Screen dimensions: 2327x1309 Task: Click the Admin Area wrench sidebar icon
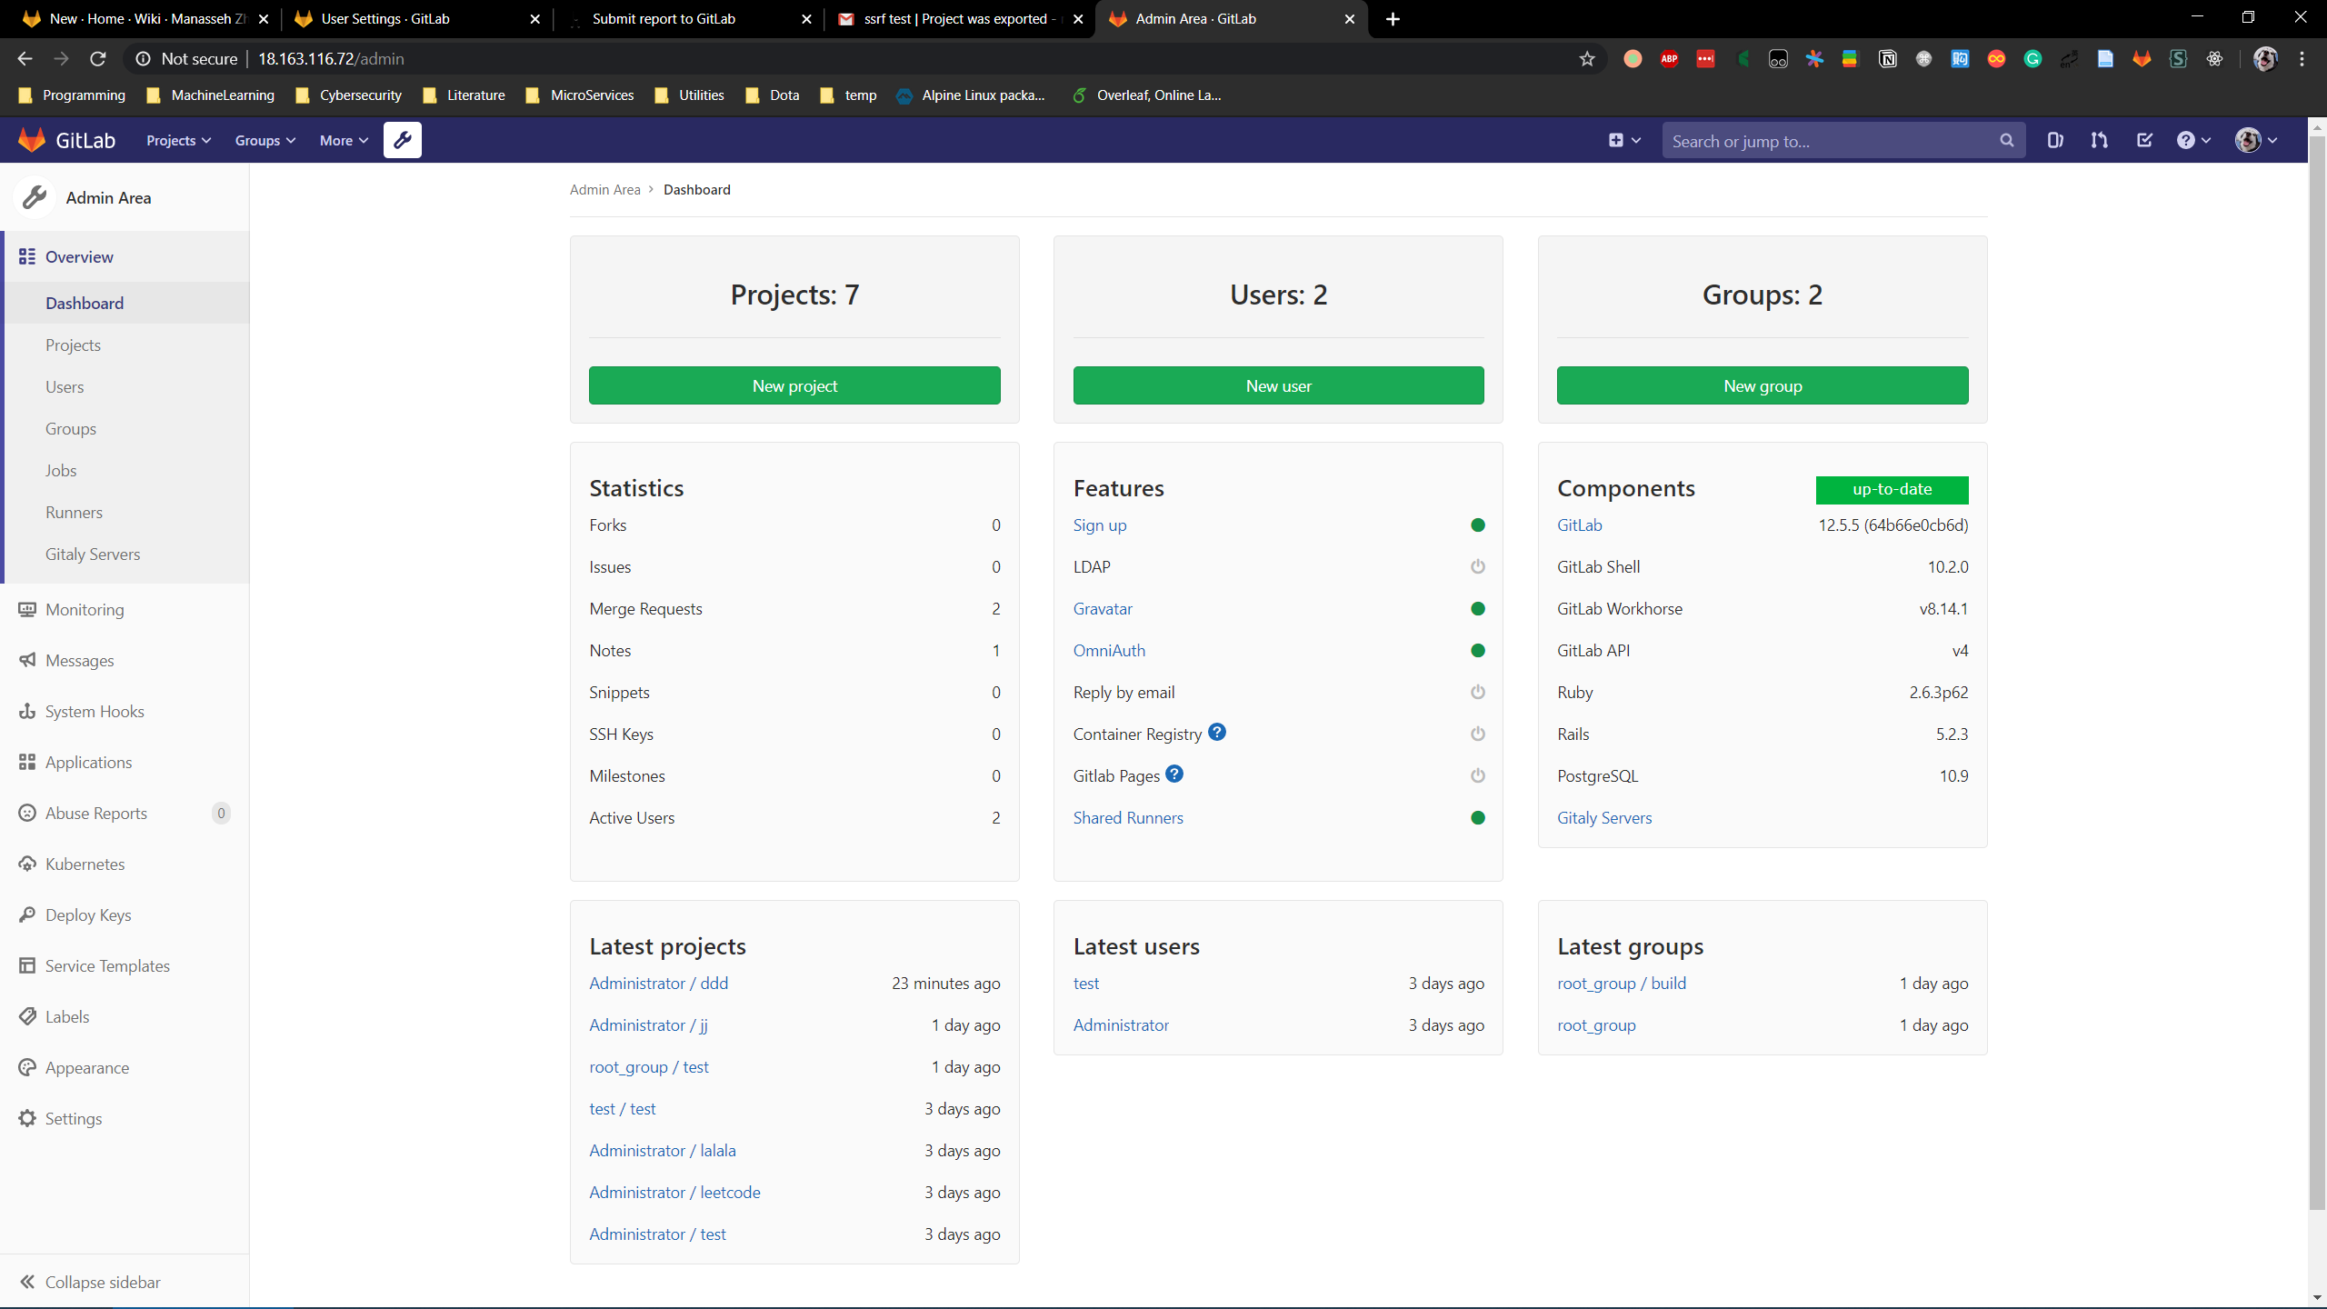[x=35, y=197]
